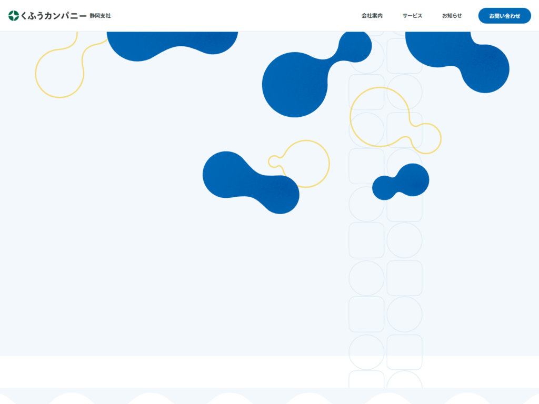
Task: Click the くふうカンパニー logo text
Action: [54, 16]
